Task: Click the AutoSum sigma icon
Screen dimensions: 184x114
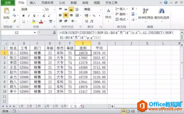Action: [133, 9]
